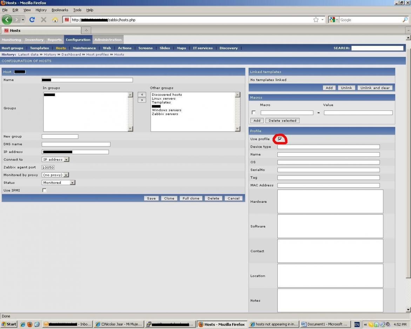Open the Discovery submenu
411x329 pixels.
[x=229, y=48]
